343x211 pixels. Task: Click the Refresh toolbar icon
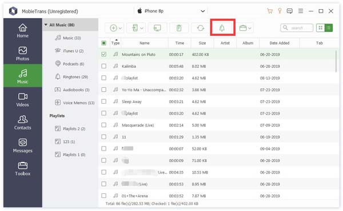[201, 28]
